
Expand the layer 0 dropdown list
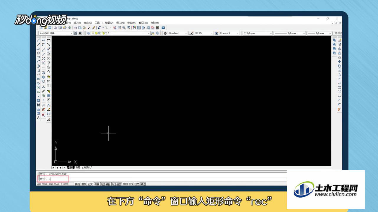(149, 33)
